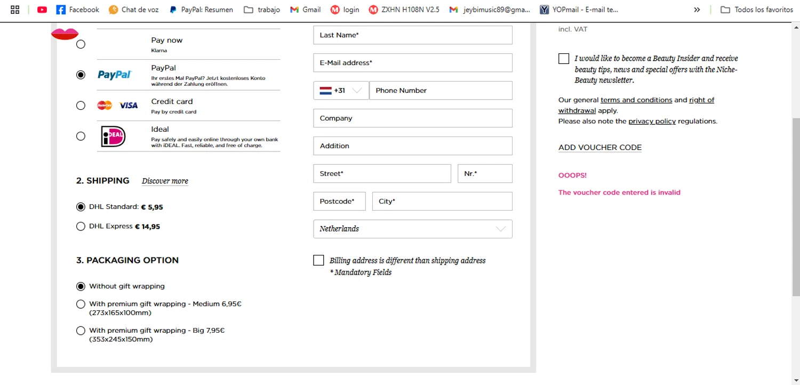Tick billing address is different checkbox

(318, 260)
